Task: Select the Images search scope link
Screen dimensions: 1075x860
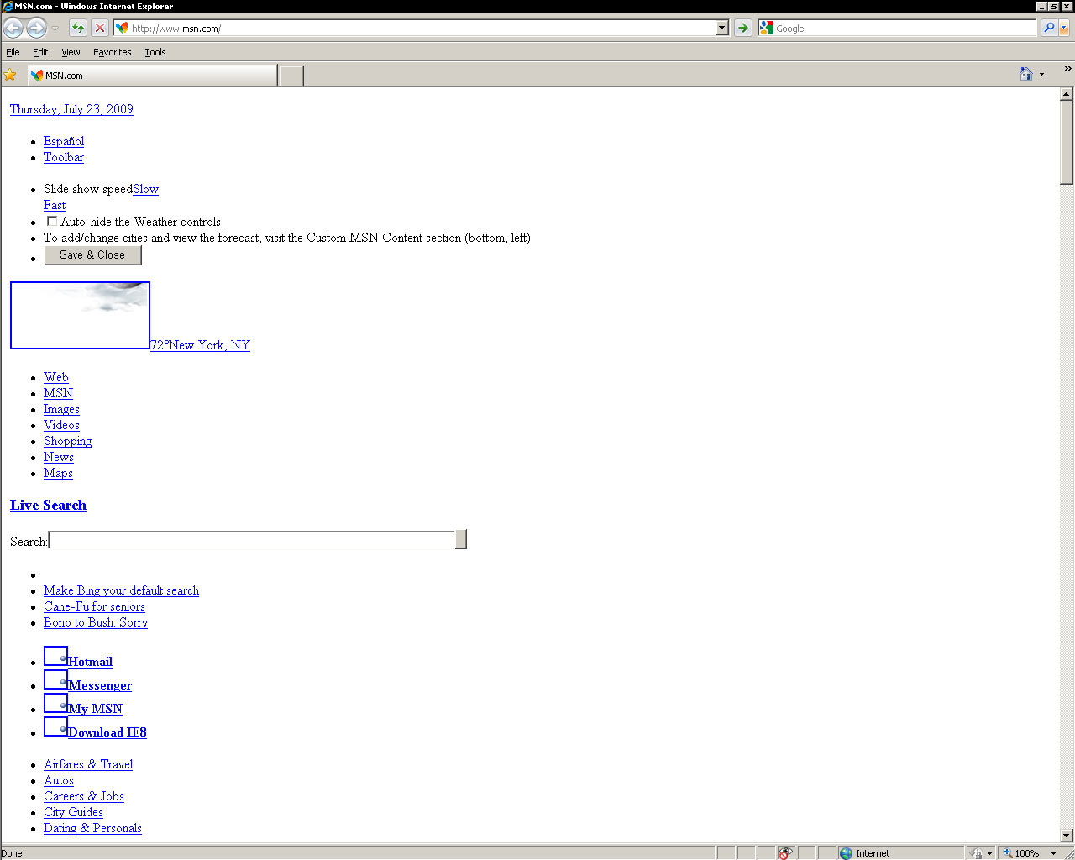Action: 61,409
